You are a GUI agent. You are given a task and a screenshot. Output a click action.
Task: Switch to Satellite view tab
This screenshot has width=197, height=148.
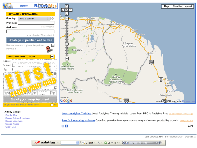(177, 7)
